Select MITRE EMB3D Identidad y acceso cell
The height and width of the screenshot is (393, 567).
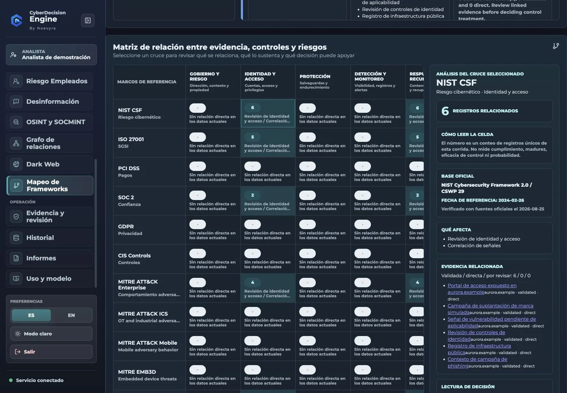pyautogui.click(x=268, y=375)
